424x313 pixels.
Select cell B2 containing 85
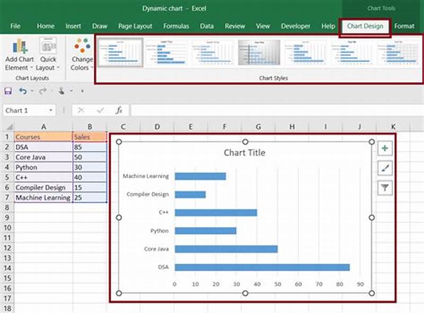[x=89, y=147]
